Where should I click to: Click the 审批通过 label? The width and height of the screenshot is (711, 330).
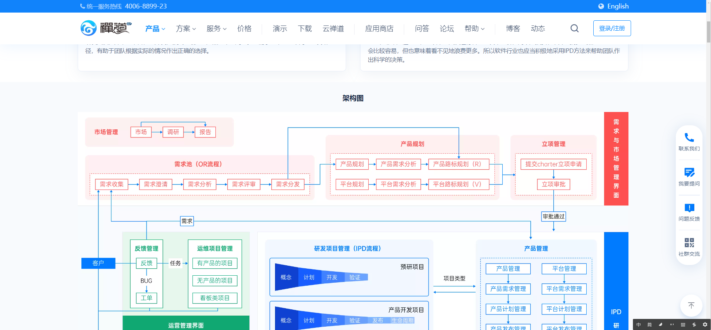pos(554,217)
